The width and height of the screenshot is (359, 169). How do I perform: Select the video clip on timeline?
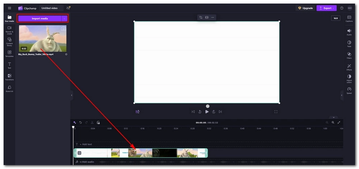point(141,153)
